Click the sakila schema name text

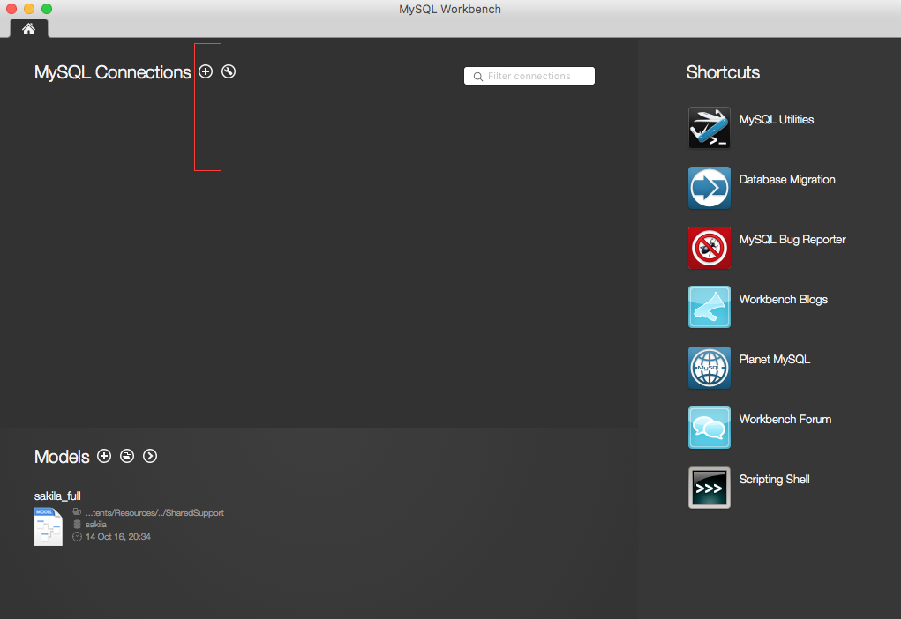[96, 525]
